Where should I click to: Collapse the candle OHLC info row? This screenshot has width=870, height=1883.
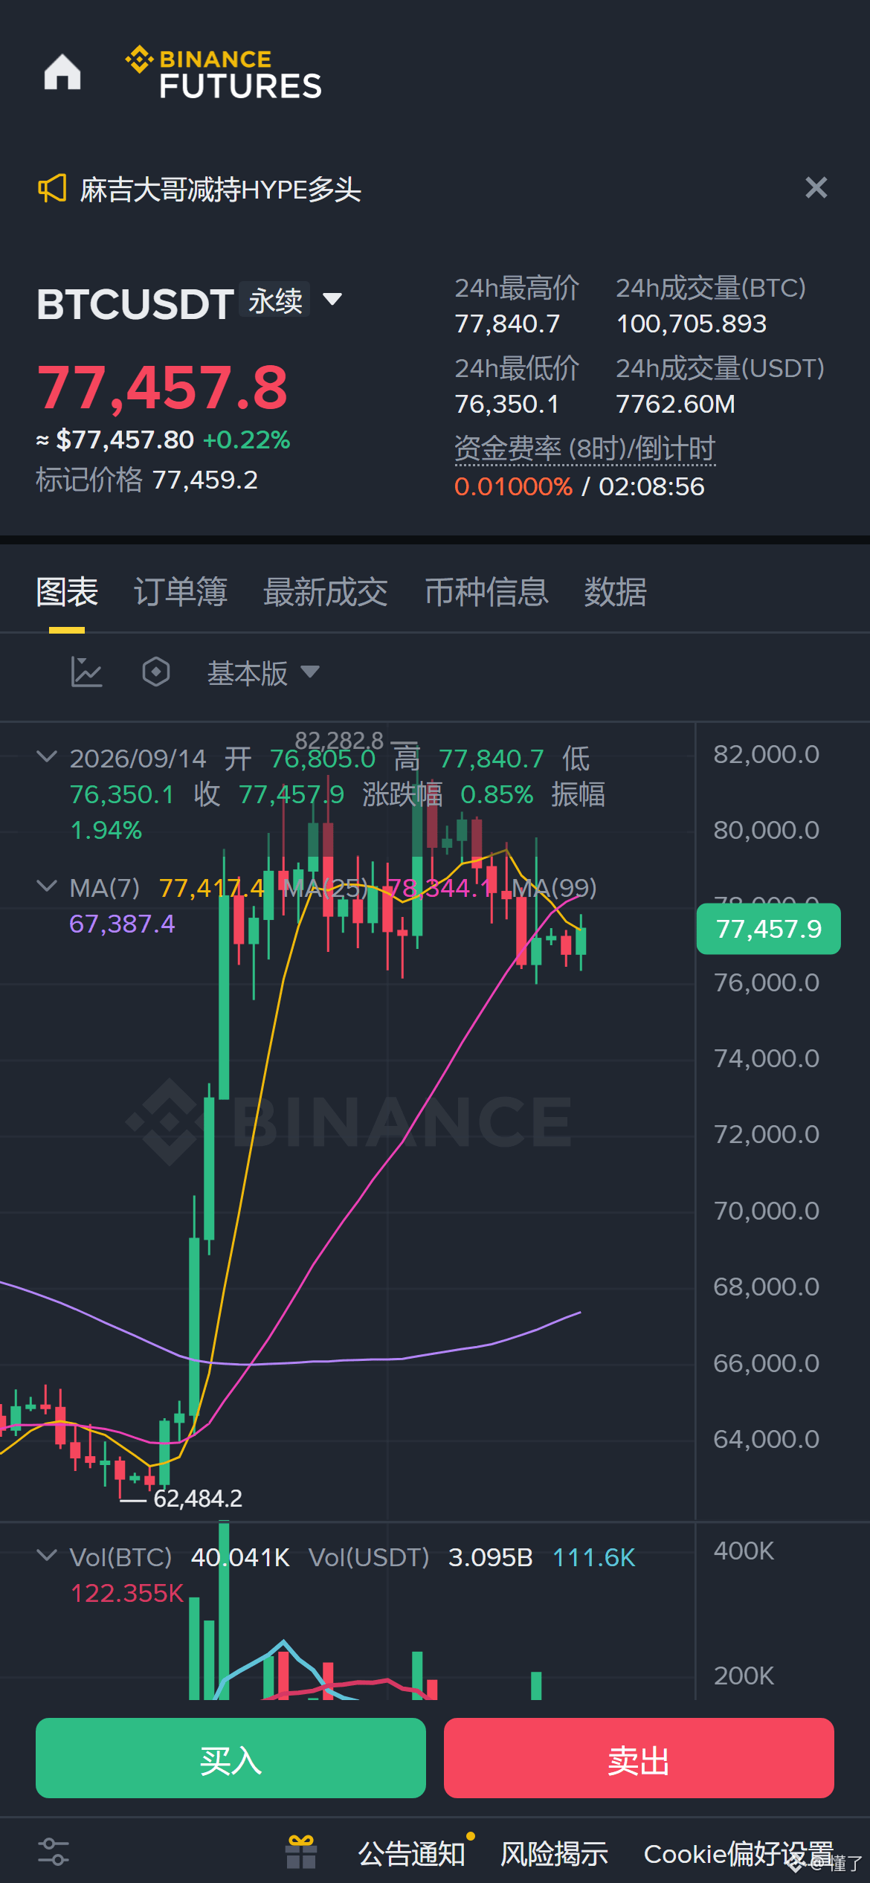pos(46,757)
